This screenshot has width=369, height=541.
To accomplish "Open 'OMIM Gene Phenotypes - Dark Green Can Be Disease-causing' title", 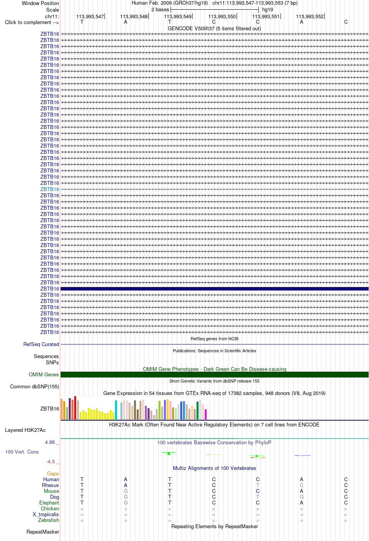I will 214,369.
